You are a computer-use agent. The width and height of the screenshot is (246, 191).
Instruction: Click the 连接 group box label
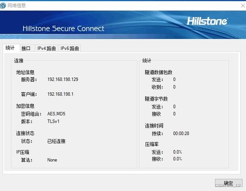[x=19, y=61]
